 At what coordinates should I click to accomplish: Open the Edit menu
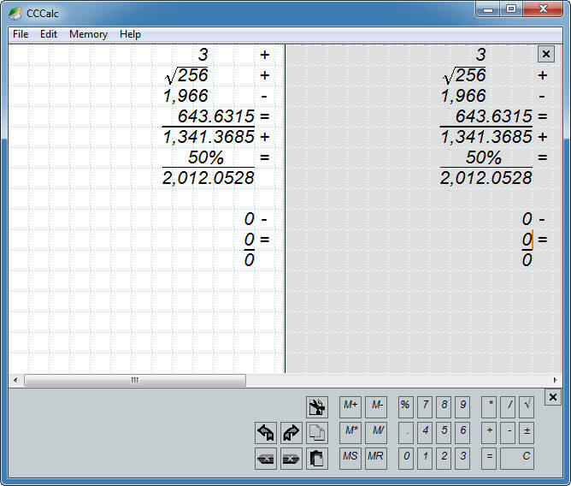(49, 34)
